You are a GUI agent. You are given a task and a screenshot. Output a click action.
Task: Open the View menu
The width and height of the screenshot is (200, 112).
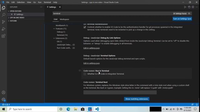point(29,2)
